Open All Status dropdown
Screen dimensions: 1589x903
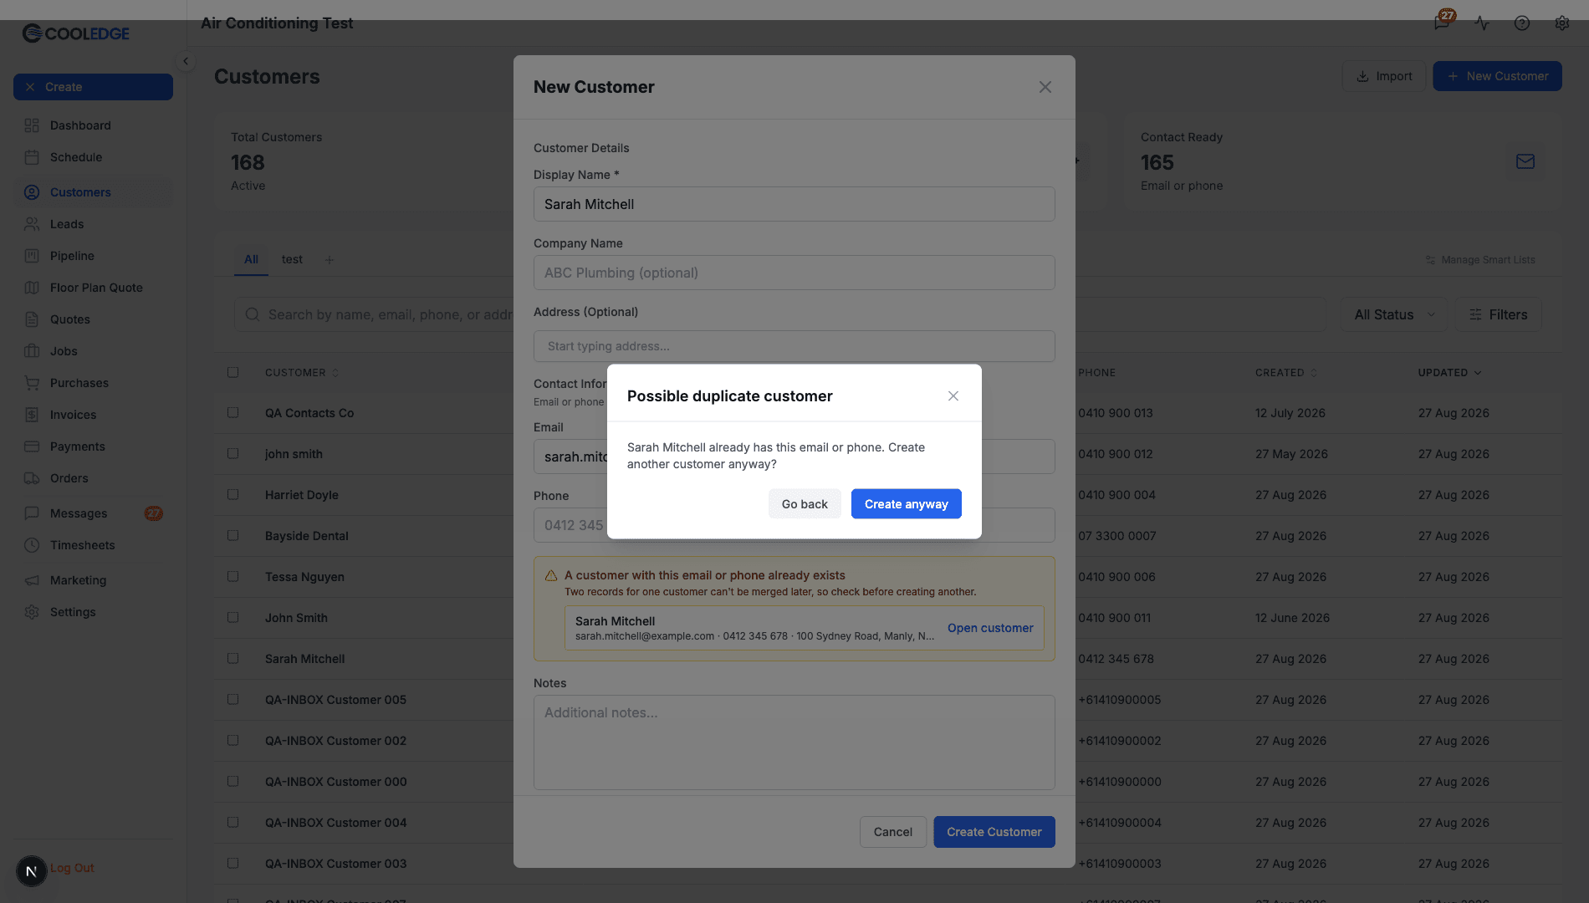pyautogui.click(x=1394, y=314)
